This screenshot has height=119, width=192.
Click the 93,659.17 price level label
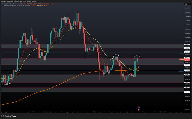pos(187,44)
